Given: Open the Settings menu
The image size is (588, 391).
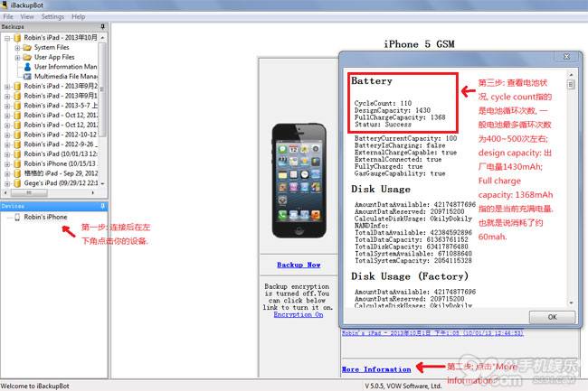Looking at the screenshot, I should (x=52, y=17).
